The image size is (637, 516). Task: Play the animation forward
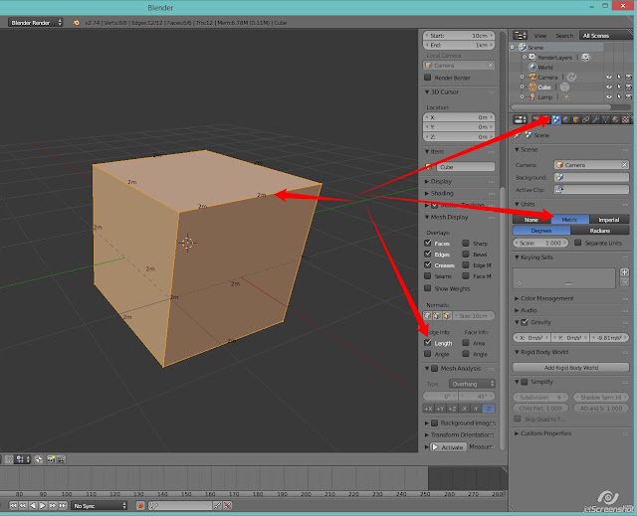[42, 505]
